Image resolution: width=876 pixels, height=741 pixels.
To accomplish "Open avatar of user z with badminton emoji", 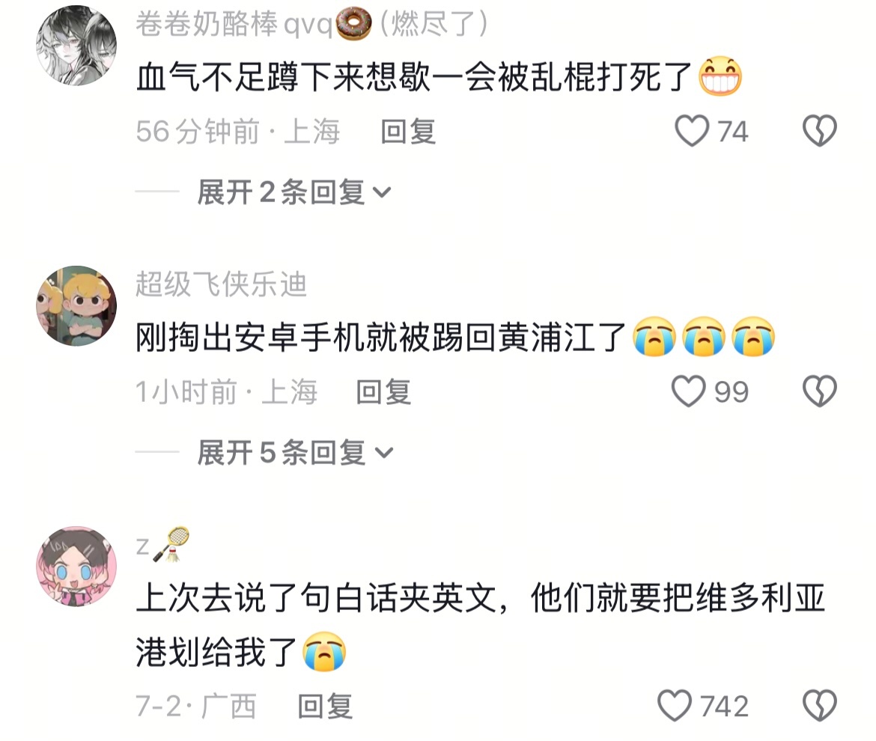I will (x=76, y=566).
